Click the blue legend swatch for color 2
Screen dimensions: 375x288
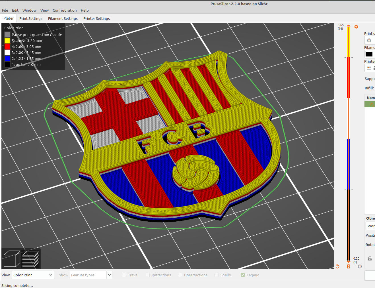coord(7,58)
